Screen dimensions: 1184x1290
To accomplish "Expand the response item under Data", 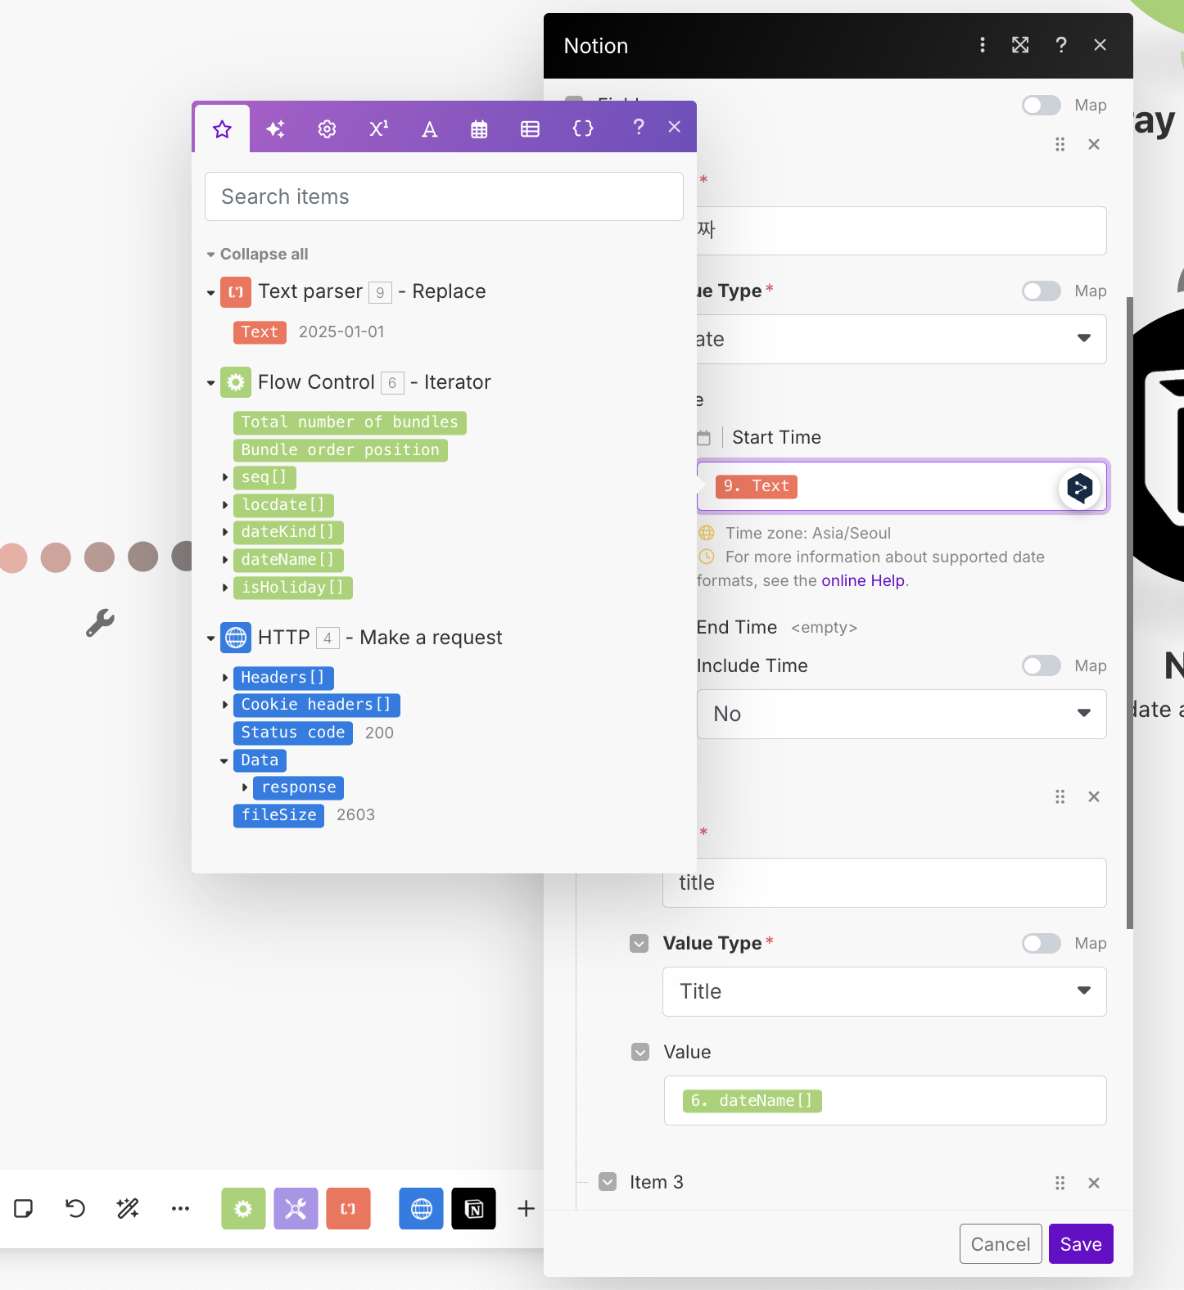I will 245,787.
